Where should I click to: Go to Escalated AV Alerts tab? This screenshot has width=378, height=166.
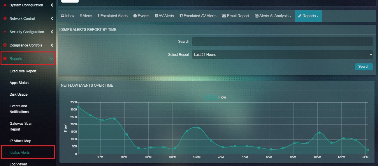tap(198, 16)
